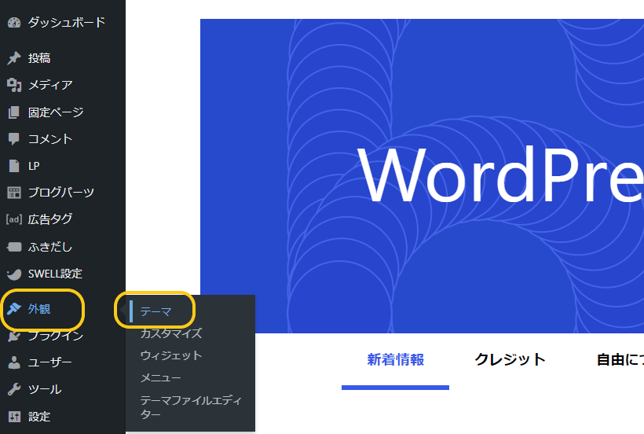Open the ブログパーツ menu
This screenshot has height=434, width=644.
click(x=62, y=193)
